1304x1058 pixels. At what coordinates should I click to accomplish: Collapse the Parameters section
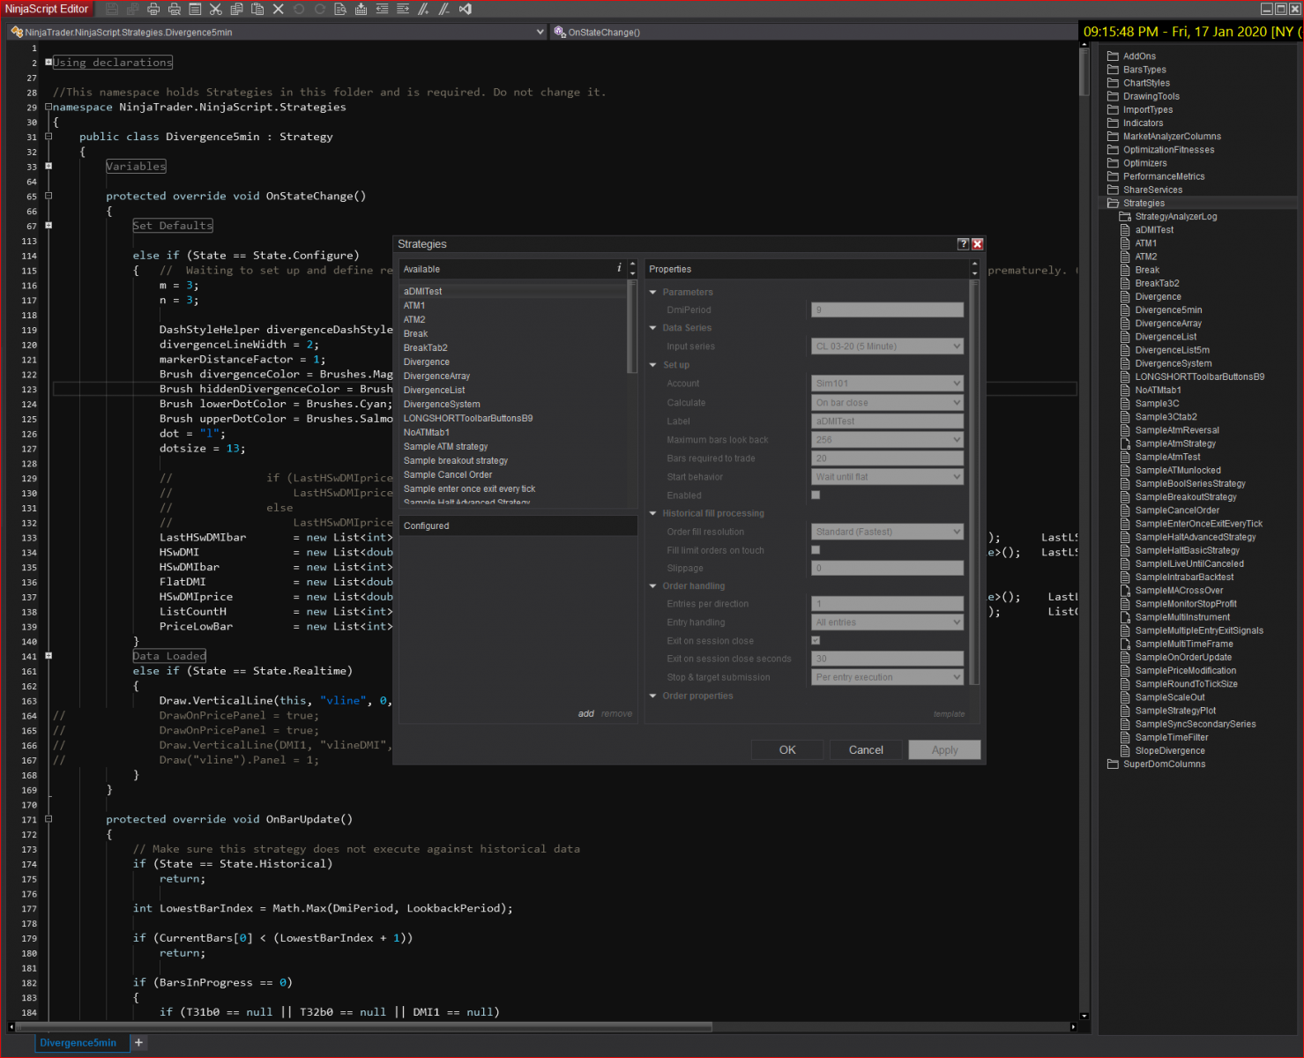coord(653,292)
